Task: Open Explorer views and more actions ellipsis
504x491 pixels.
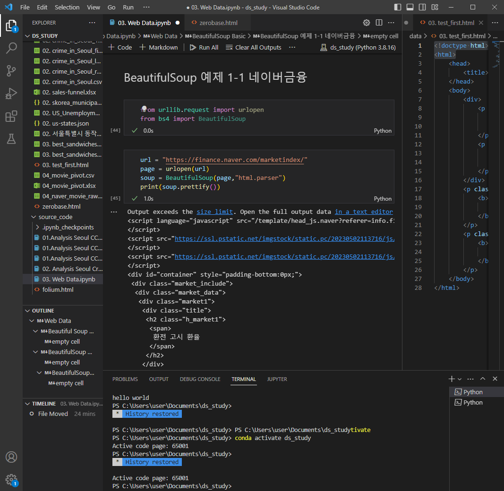Action: [92, 23]
